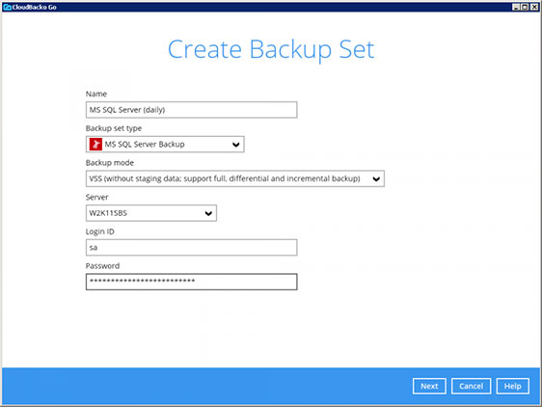This screenshot has height=407, width=542.
Task: Click the Login ID label
Action: tap(100, 231)
